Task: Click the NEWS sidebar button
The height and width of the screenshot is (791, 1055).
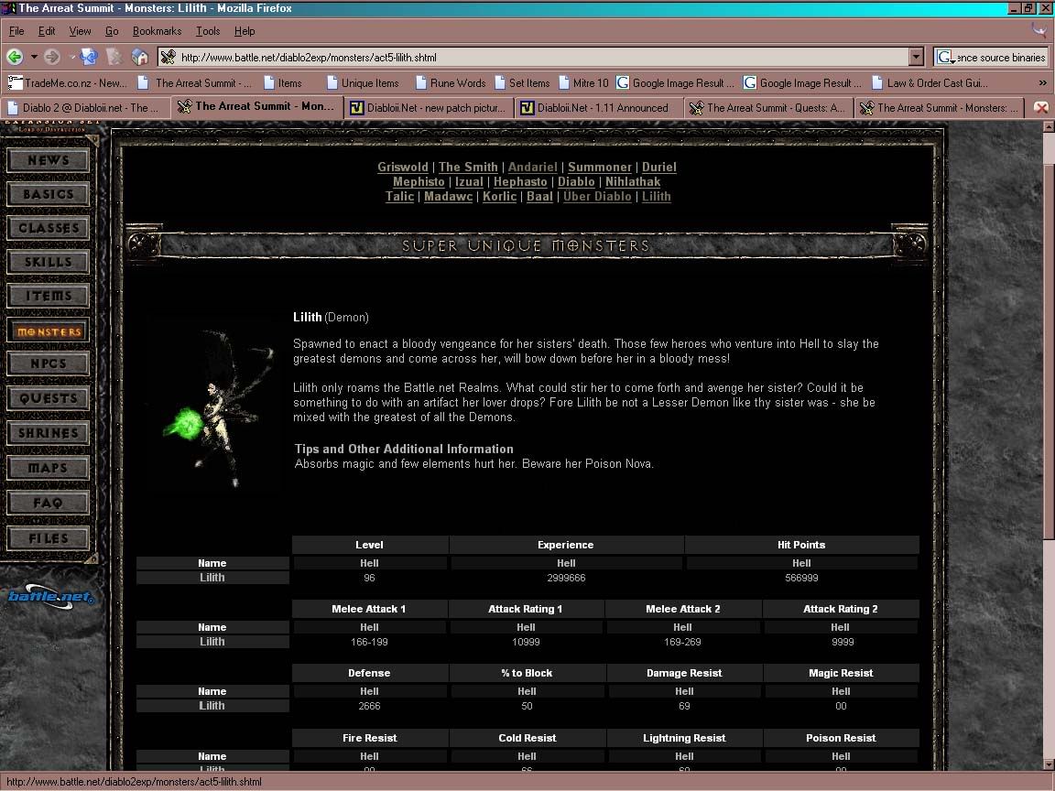Action: tap(48, 160)
